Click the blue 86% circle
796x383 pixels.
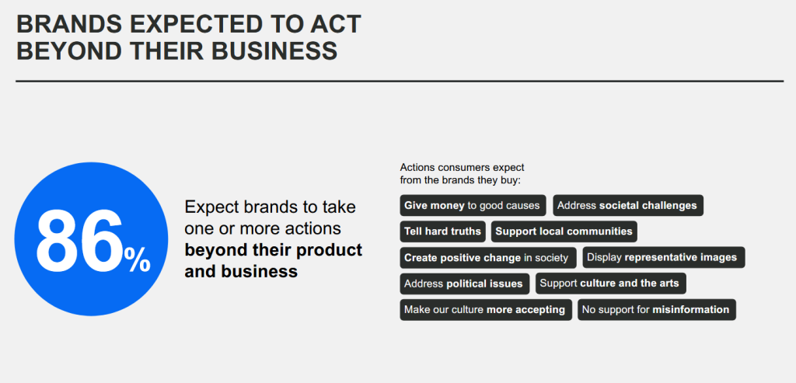click(x=91, y=239)
